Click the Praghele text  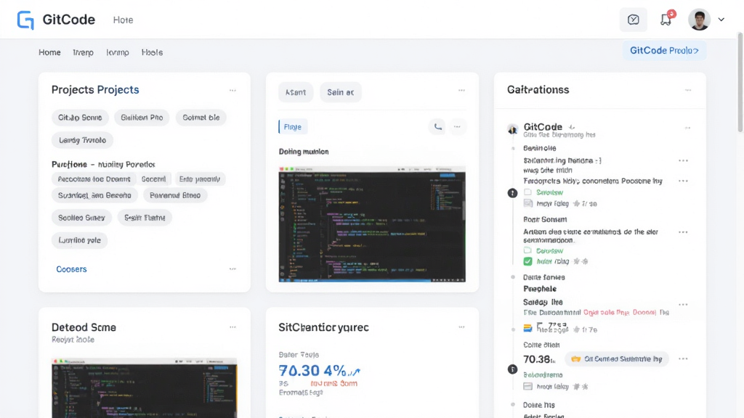coord(540,289)
